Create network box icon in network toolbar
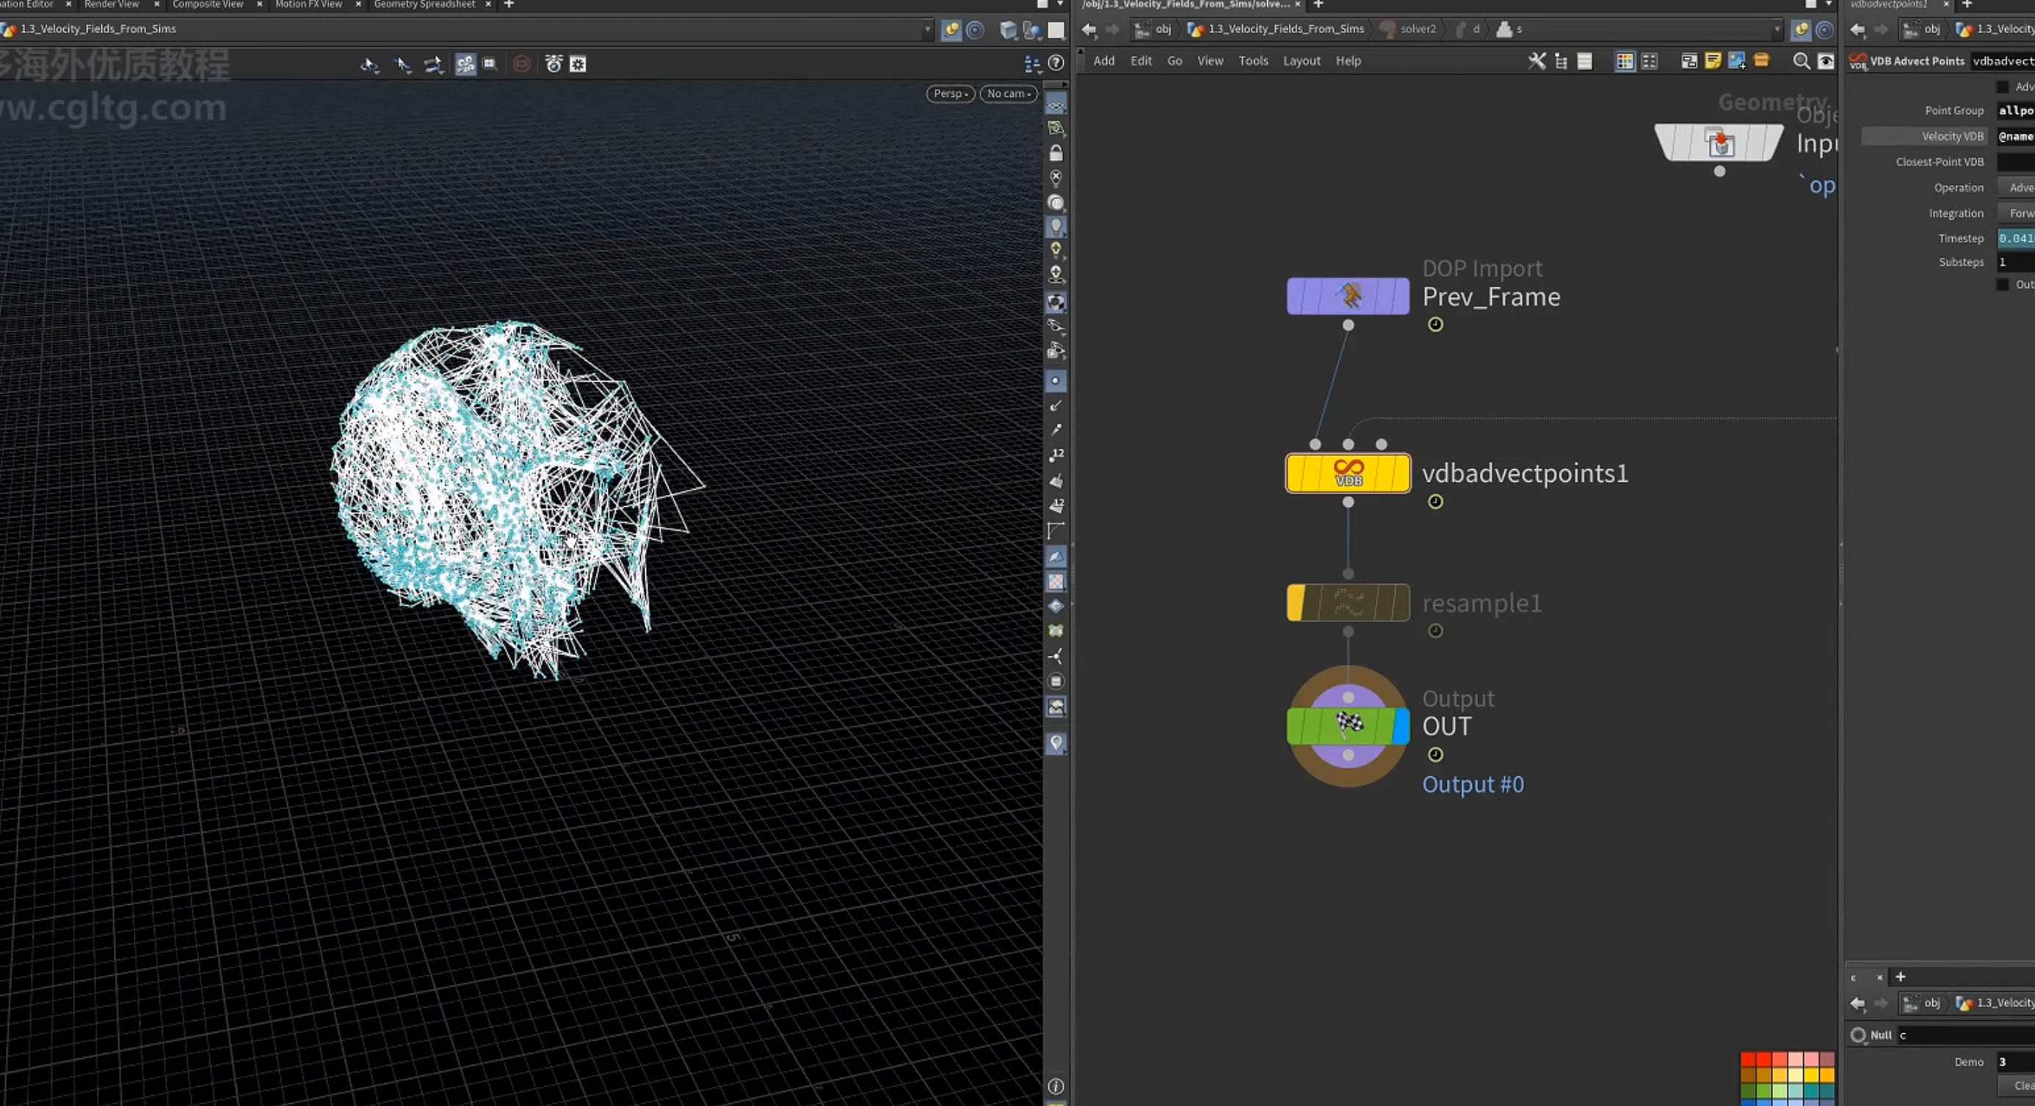Viewport: 2035px width, 1106px height. (x=1689, y=61)
